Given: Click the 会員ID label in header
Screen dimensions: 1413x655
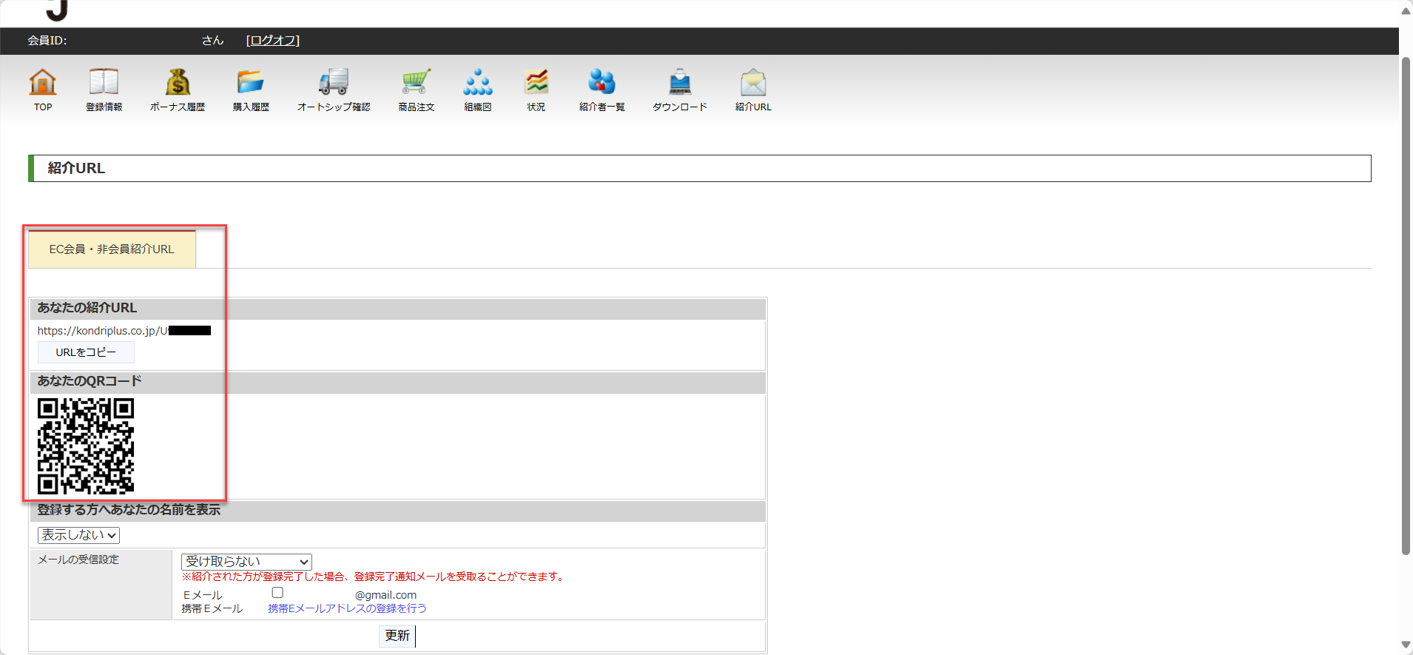Looking at the screenshot, I should pos(47,41).
